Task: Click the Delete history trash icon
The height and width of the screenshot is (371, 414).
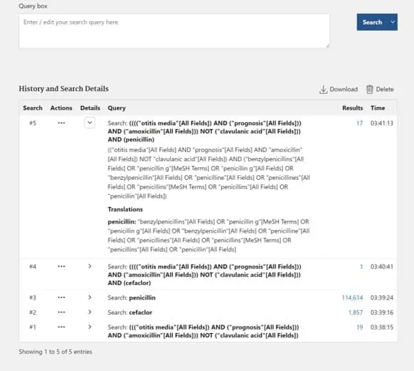Action: click(370, 89)
